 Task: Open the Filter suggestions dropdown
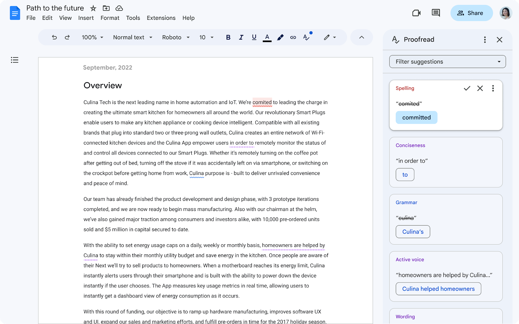(447, 62)
